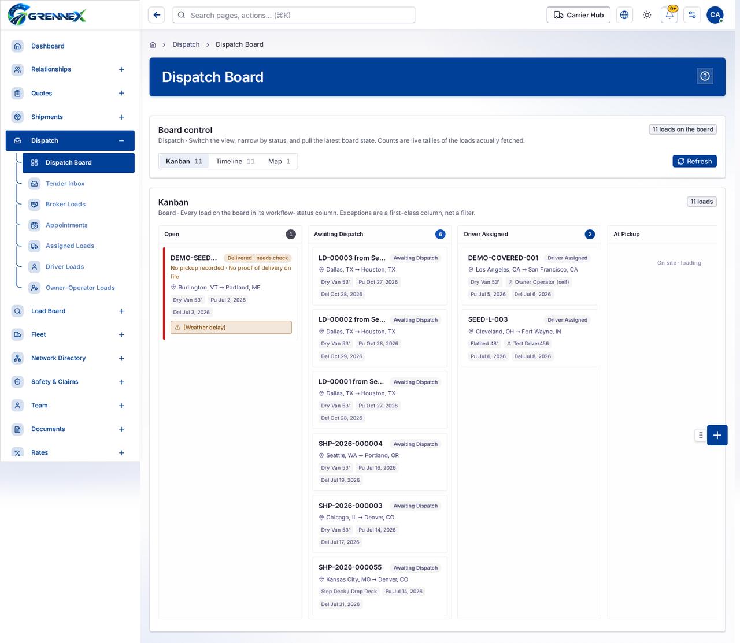The height and width of the screenshot is (643, 740).
Task: Expand the Documents menu
Action: pos(121,429)
